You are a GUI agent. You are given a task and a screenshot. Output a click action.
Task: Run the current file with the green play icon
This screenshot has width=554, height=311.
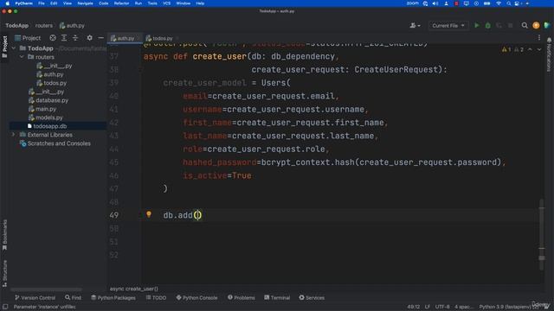pos(477,25)
